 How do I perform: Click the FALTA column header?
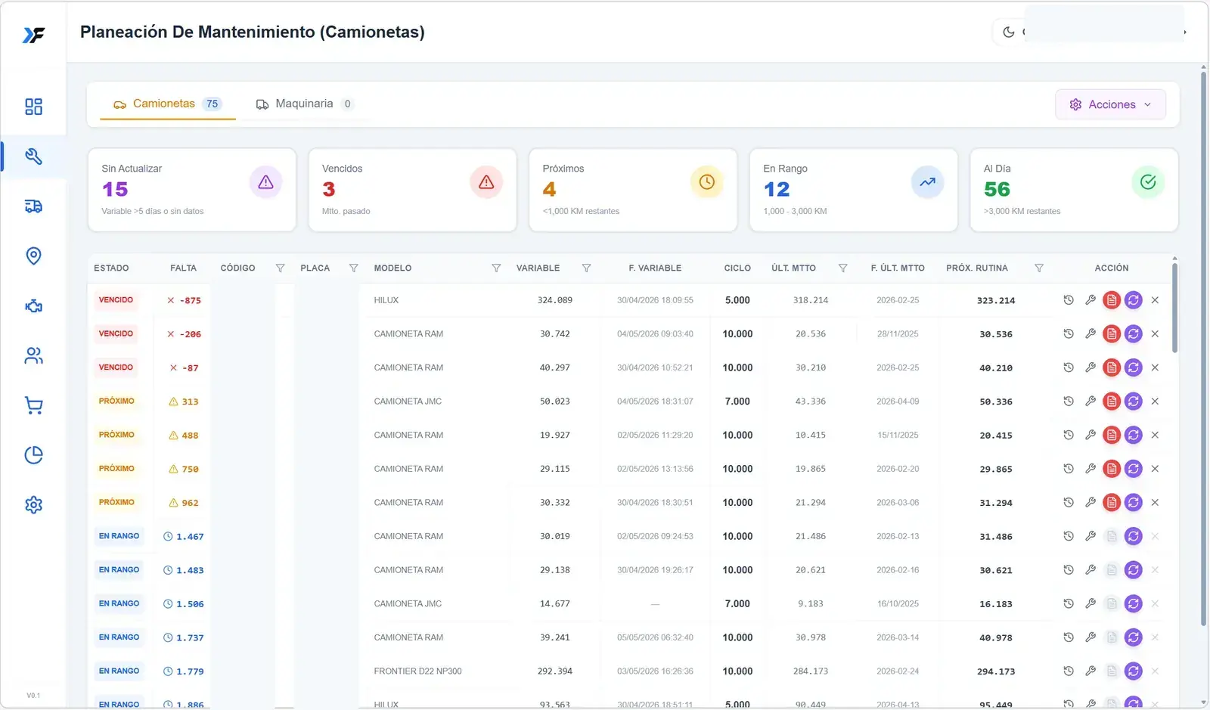click(183, 268)
